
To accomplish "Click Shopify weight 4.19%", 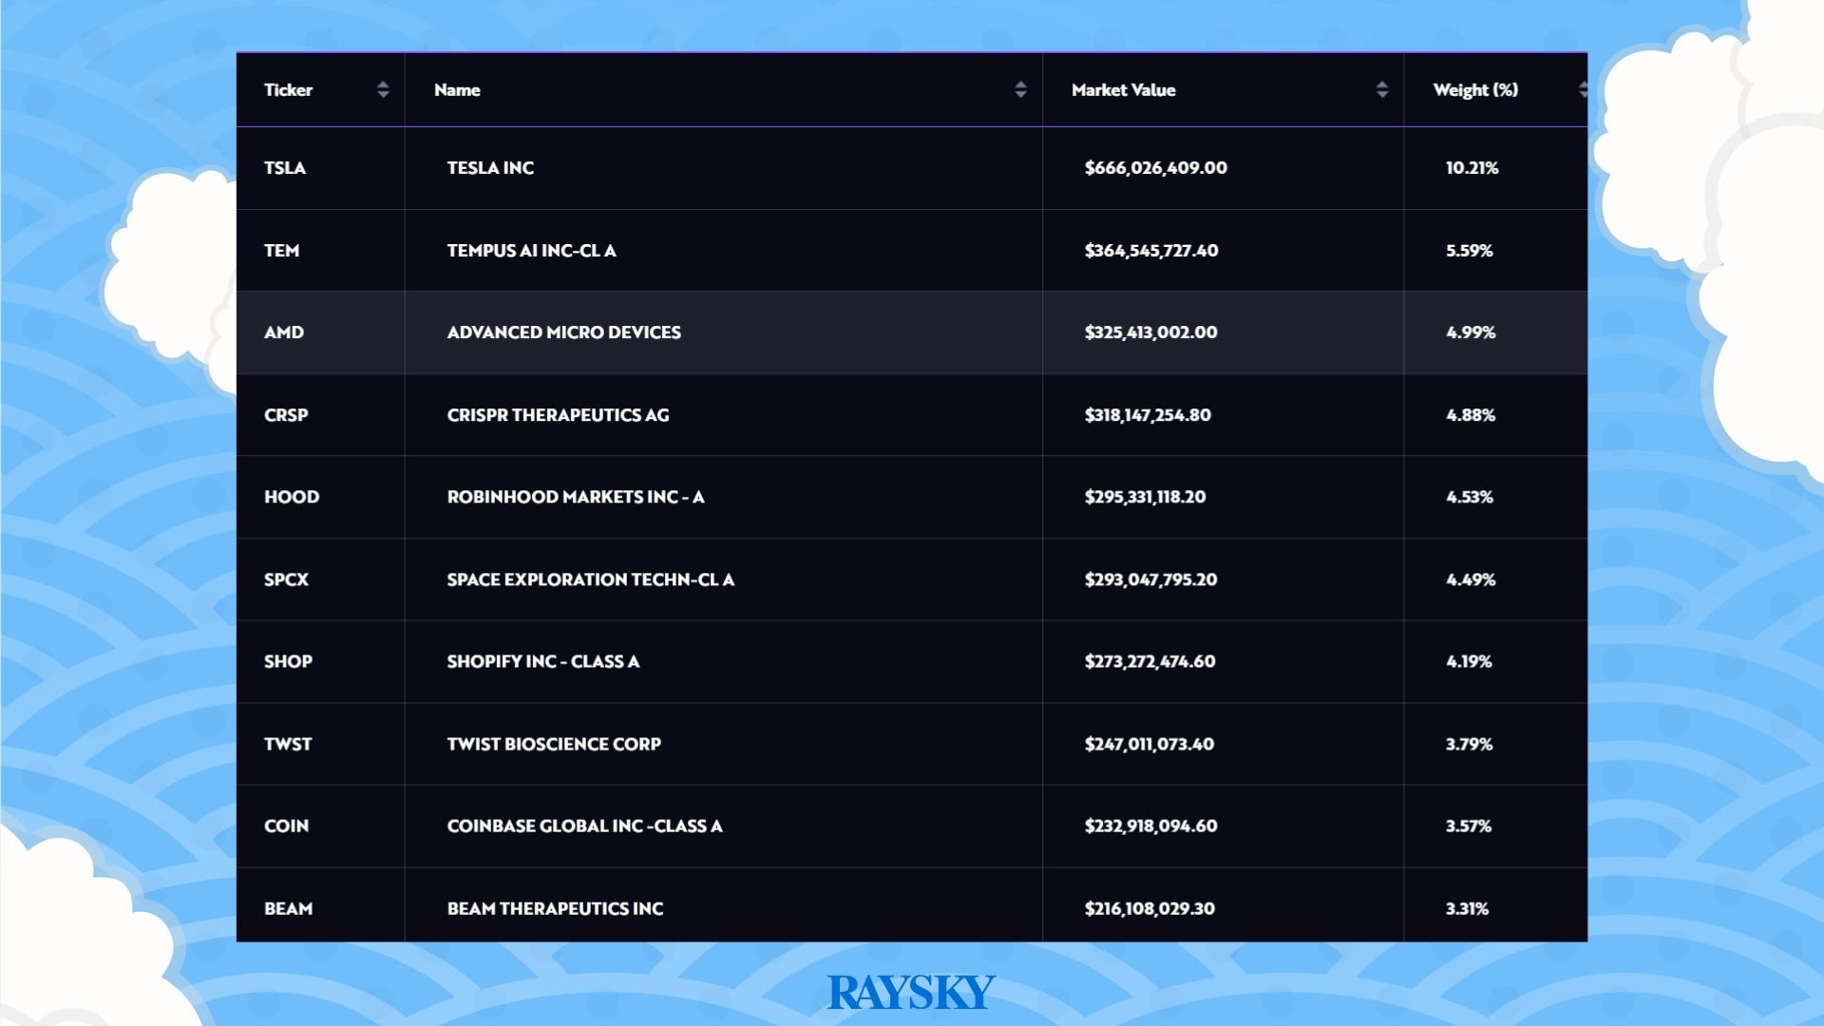I will click(x=1469, y=661).
